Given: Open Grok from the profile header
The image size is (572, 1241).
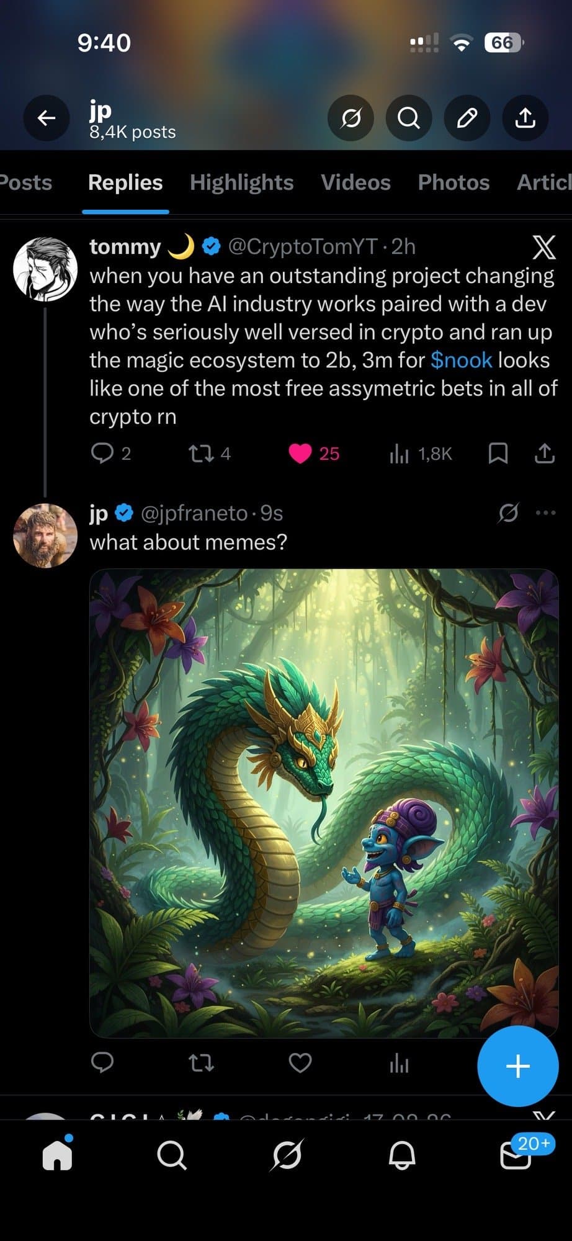Looking at the screenshot, I should point(351,117).
